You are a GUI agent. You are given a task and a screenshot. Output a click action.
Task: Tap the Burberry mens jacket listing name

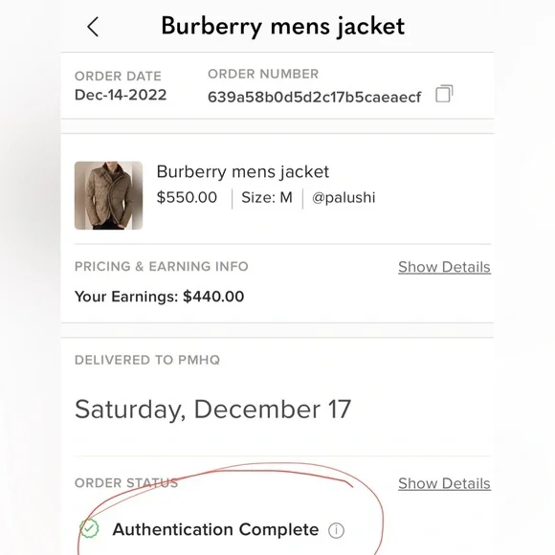point(243,172)
